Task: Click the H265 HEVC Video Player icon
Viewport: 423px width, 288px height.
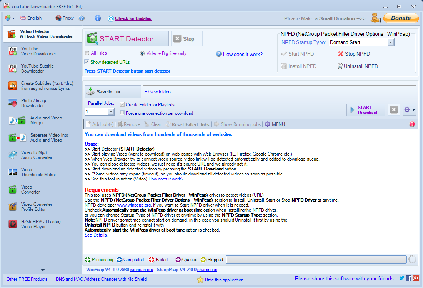Action: [x=13, y=224]
